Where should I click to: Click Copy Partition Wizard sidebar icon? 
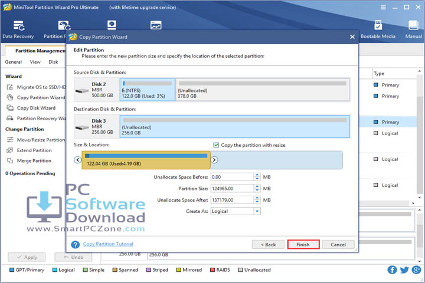pos(10,97)
